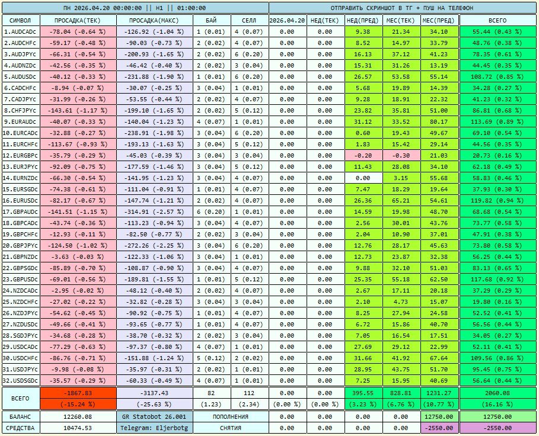The height and width of the screenshot is (436, 539).
Task: Select the 20.GBPJPYc symbol cell
Action: point(21,245)
